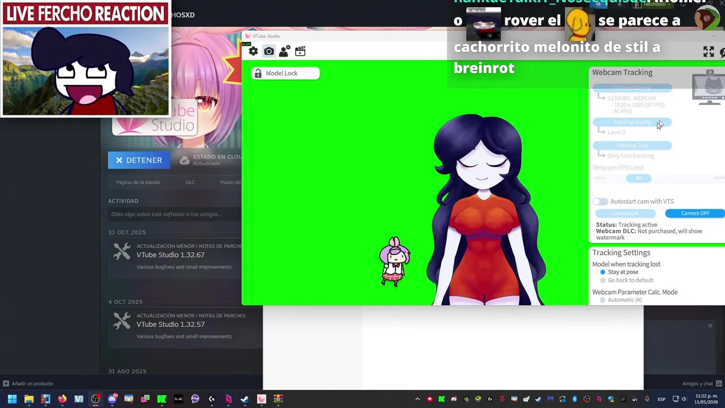Open the taskbar clock and date
Screen dimensions: 725x408
pyautogui.click(x=706, y=399)
